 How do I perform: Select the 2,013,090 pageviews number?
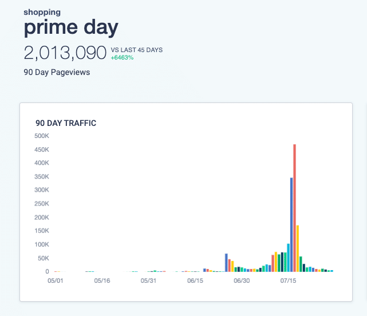click(x=65, y=53)
